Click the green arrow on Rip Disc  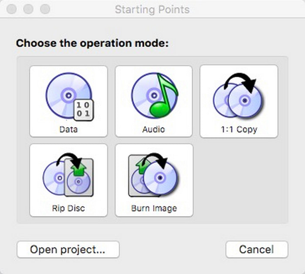pos(79,167)
